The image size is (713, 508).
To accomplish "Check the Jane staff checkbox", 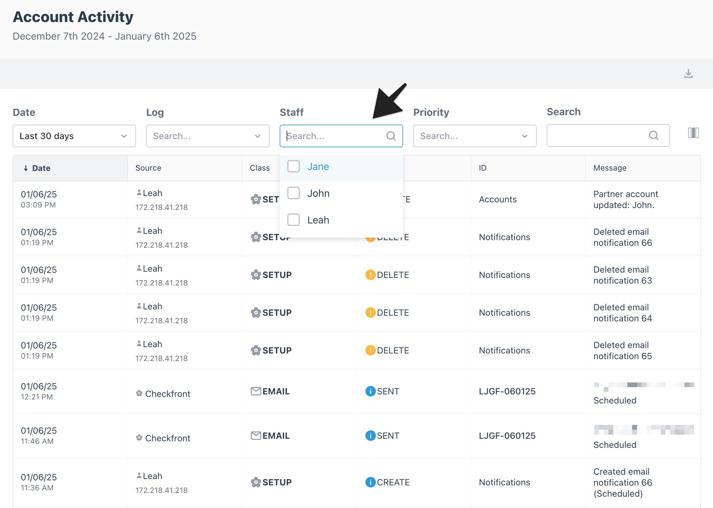I will tap(294, 166).
